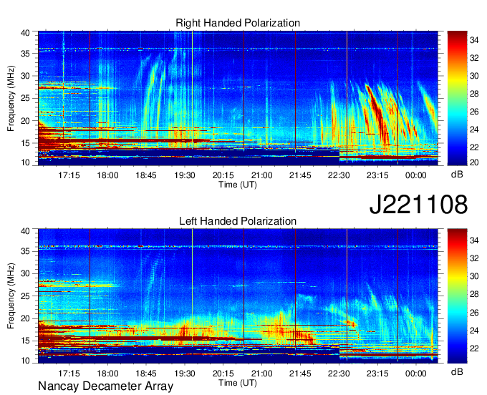The image size is (487, 395).
Task: Click the 00:00 tick on the upper time axis
Action: [416, 175]
